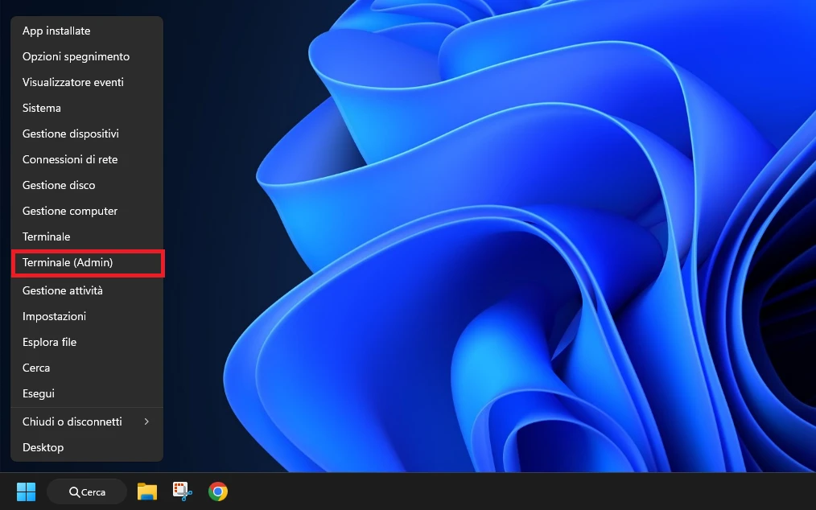816x510 pixels.
Task: Open the Esegui dialog entry
Action: click(87, 393)
